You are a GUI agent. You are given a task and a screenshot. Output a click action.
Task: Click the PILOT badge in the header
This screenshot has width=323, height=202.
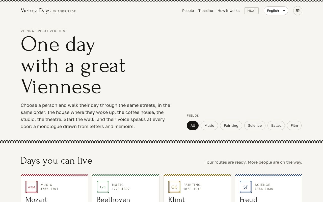click(252, 11)
